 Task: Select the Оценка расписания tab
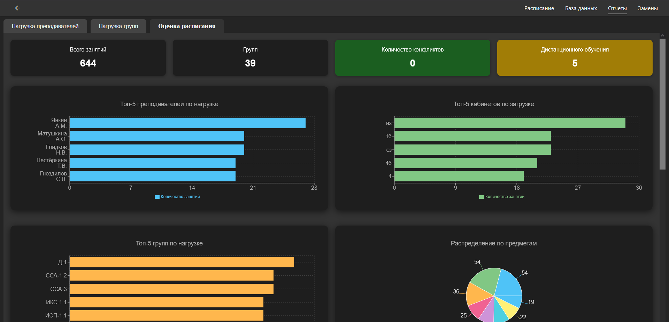point(187,26)
